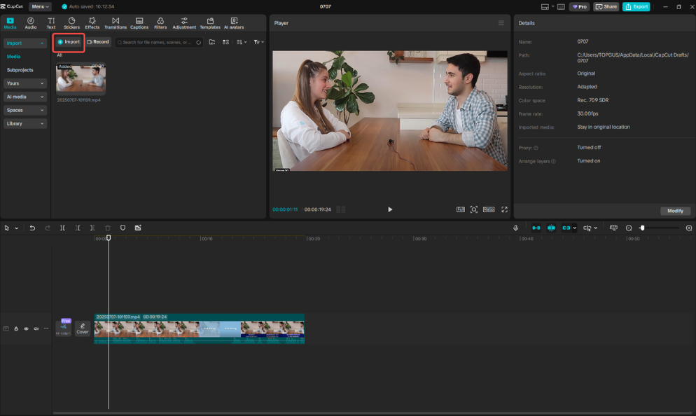
Task: Open the Menu dropdown in the title bar
Action: pyautogui.click(x=39, y=6)
